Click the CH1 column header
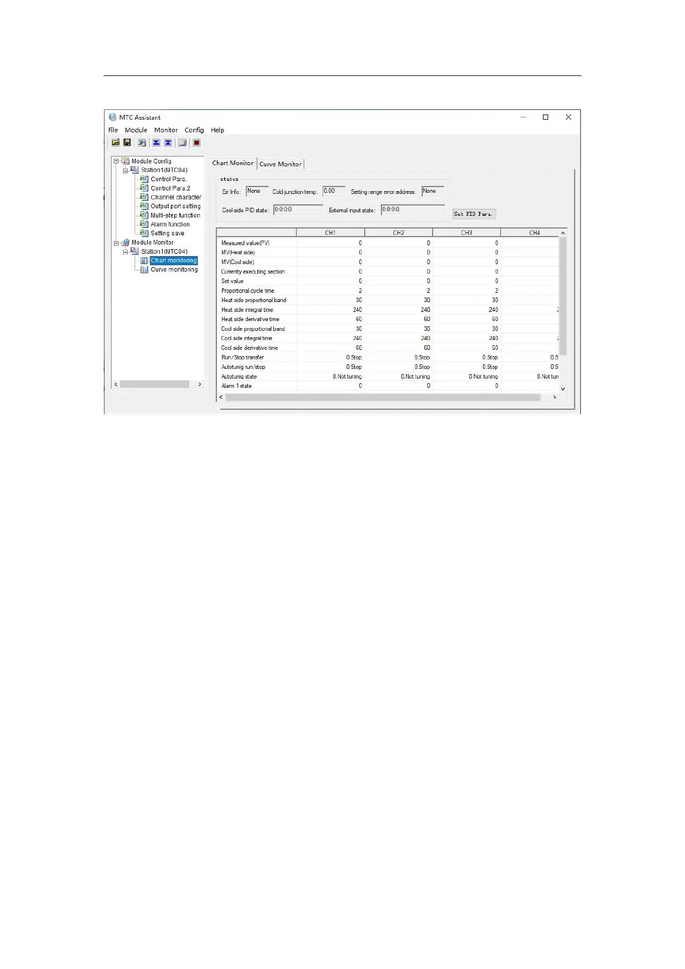This screenshot has height=969, width=685. coord(330,232)
